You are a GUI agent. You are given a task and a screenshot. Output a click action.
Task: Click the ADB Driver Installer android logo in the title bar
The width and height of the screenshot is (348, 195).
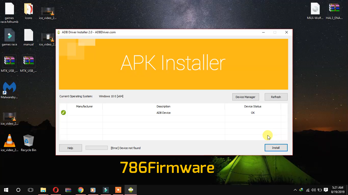click(58, 32)
